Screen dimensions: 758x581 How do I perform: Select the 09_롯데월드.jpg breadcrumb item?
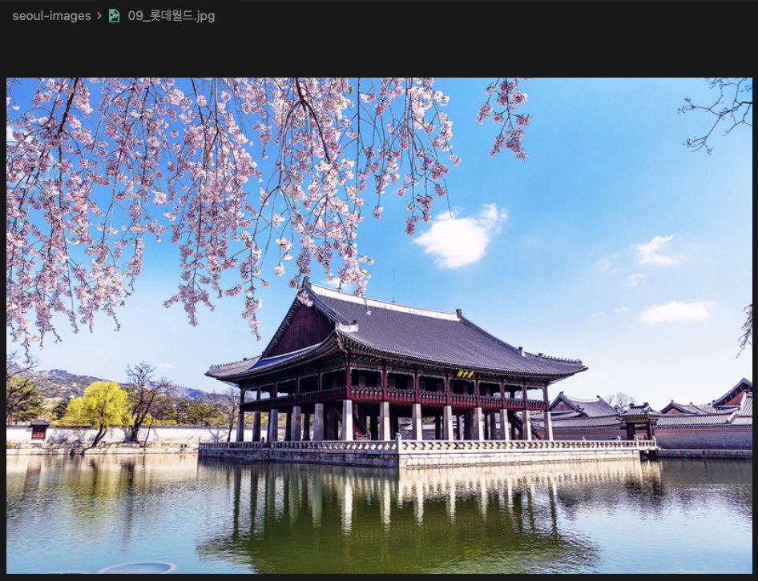point(171,16)
